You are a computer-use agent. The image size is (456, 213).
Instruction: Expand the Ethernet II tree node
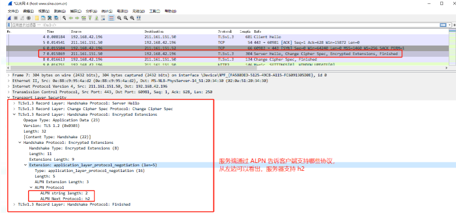[10, 80]
